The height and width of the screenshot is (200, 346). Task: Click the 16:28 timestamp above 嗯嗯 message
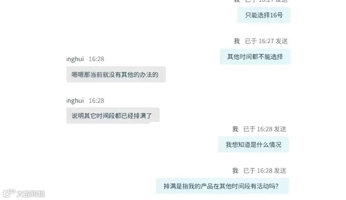(96, 59)
